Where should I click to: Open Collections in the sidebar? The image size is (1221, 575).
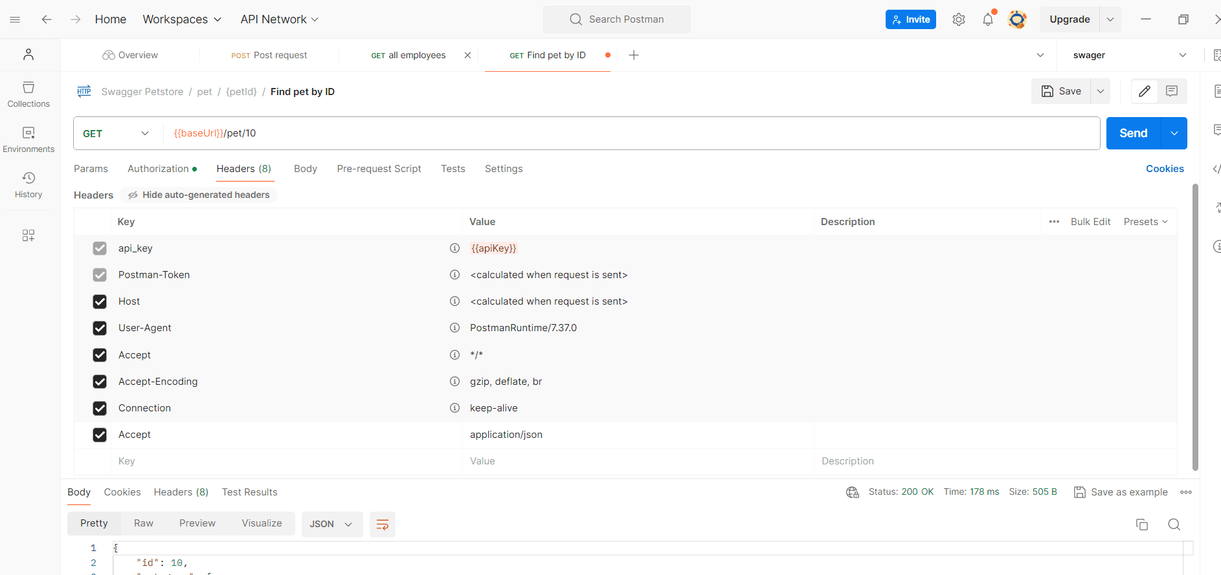tap(28, 94)
